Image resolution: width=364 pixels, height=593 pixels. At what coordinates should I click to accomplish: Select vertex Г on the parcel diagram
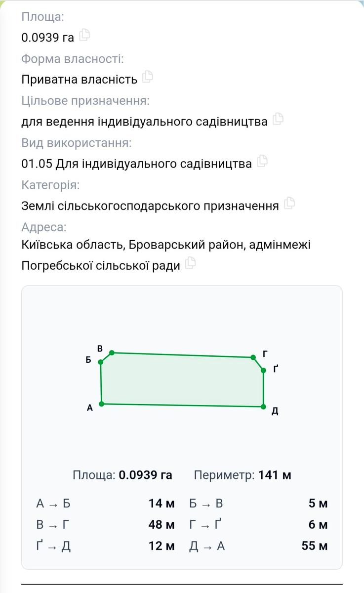point(253,357)
